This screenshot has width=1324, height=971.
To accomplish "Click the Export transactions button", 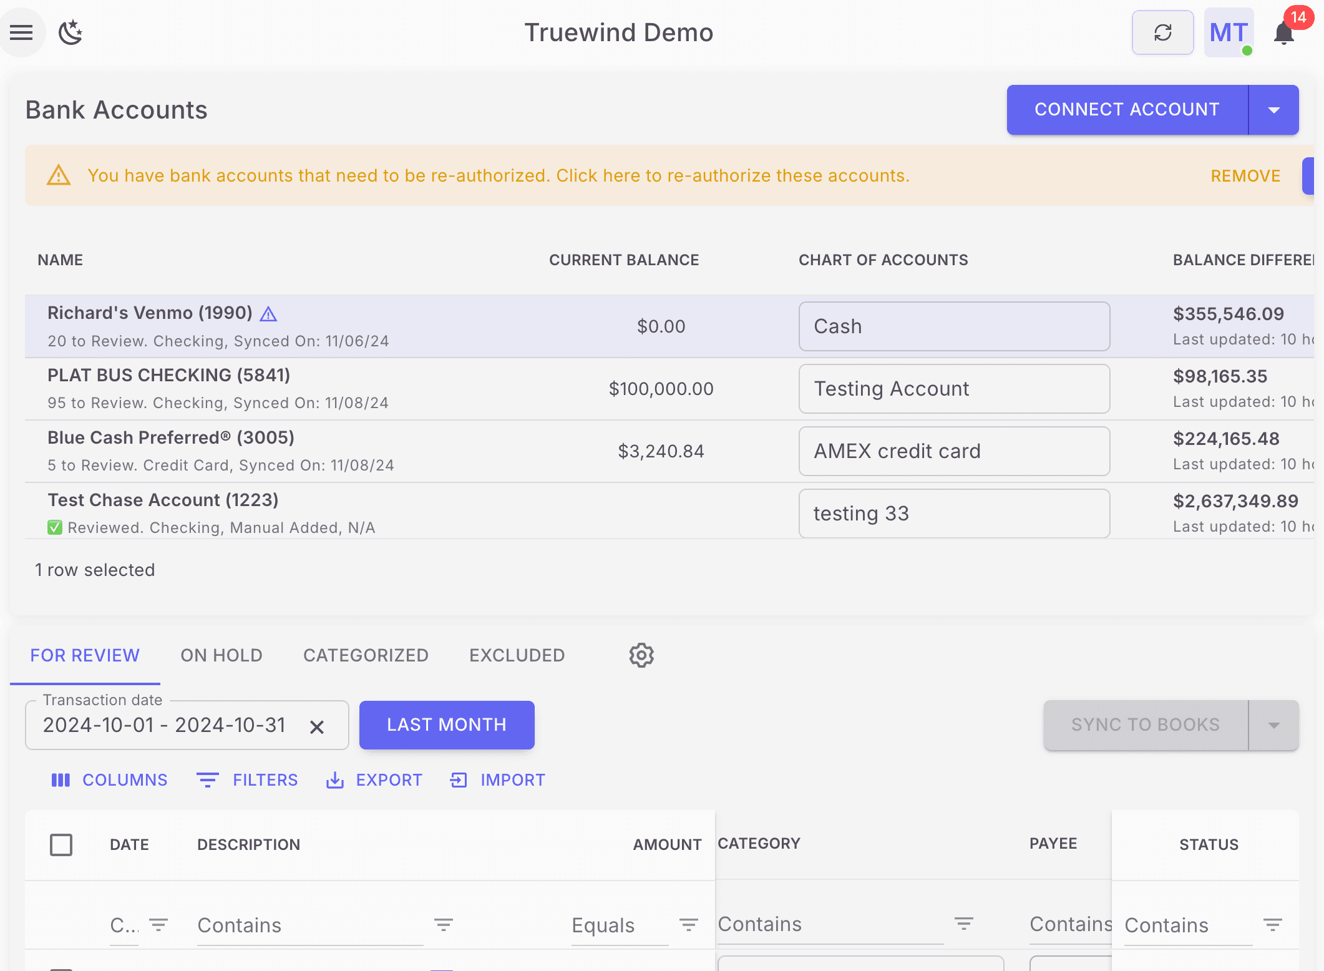I will (x=374, y=780).
